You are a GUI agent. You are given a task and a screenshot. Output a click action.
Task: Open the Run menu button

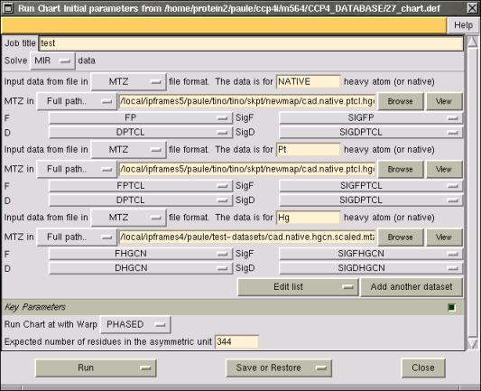(x=96, y=368)
